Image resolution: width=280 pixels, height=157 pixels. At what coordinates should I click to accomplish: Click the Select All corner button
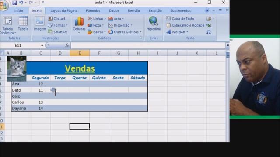[2, 53]
